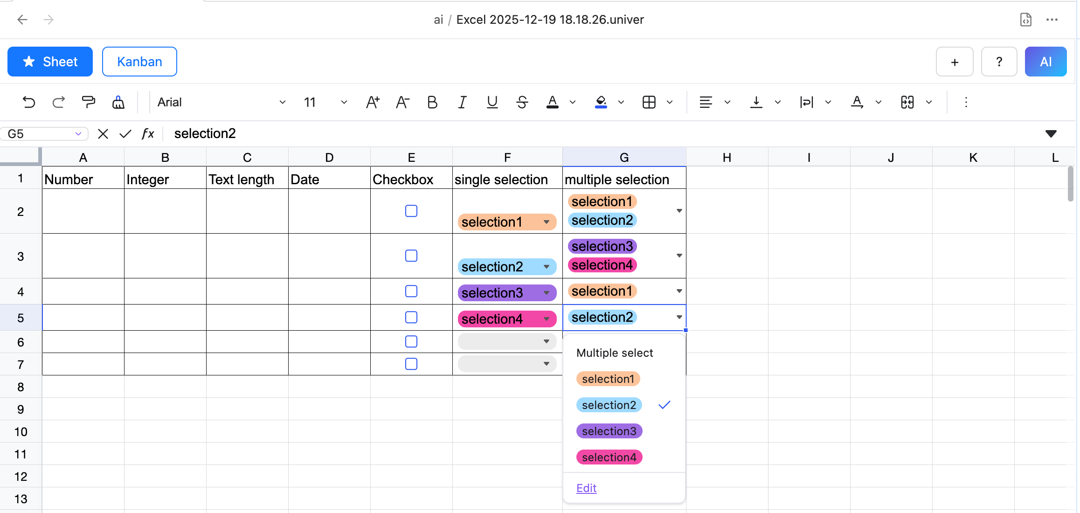Switch to the Kanban tab
The width and height of the screenshot is (1080, 513).
pos(139,62)
